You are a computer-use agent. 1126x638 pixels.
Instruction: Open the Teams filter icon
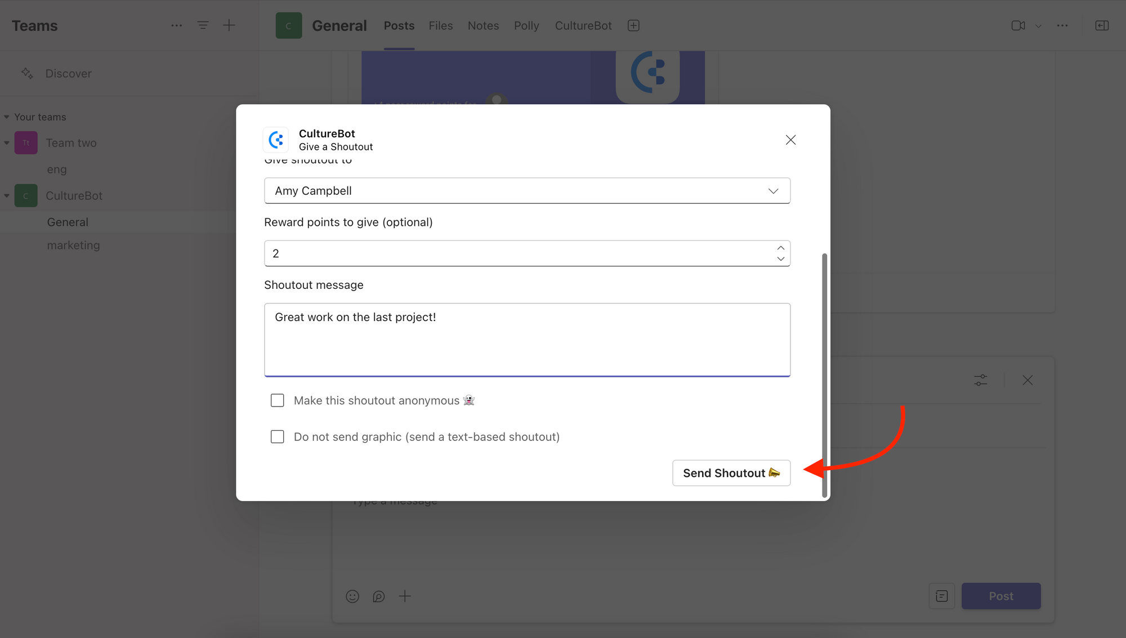pyautogui.click(x=203, y=25)
